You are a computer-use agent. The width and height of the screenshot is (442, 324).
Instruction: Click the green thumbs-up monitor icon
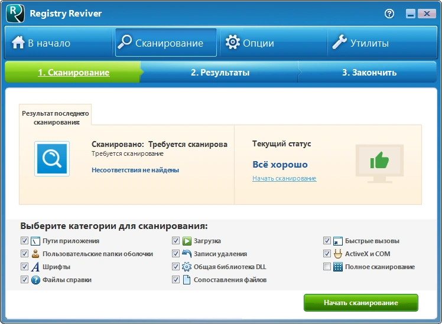pyautogui.click(x=379, y=163)
